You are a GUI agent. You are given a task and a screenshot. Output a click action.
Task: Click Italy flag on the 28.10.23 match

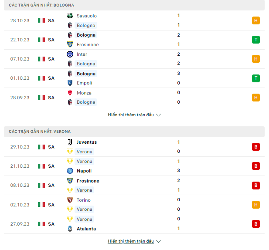click(41, 20)
